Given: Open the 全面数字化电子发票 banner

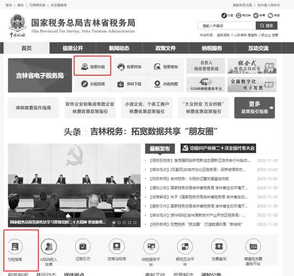Looking at the screenshot, I should 252,84.
